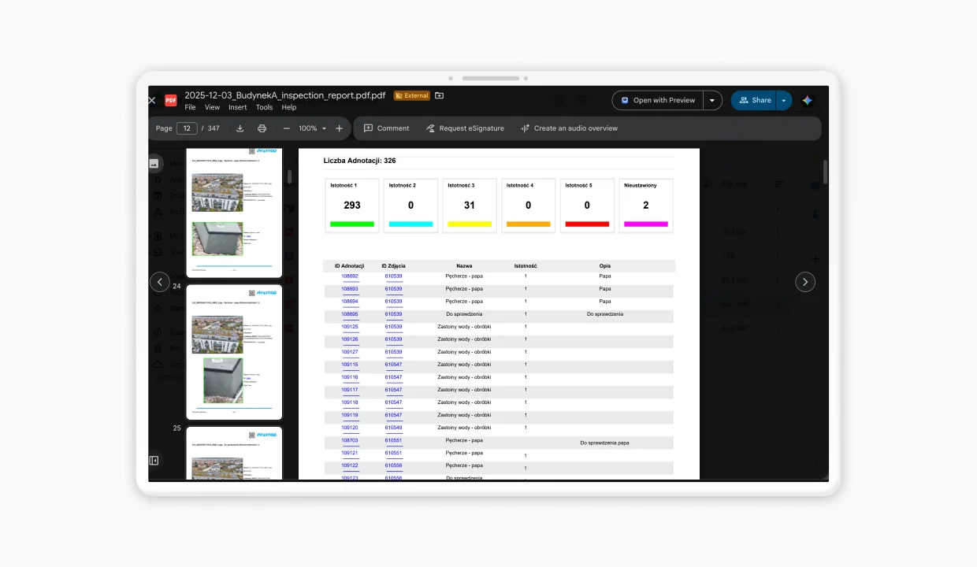
Task: Click the red PDF file type icon
Action: pyautogui.click(x=171, y=100)
